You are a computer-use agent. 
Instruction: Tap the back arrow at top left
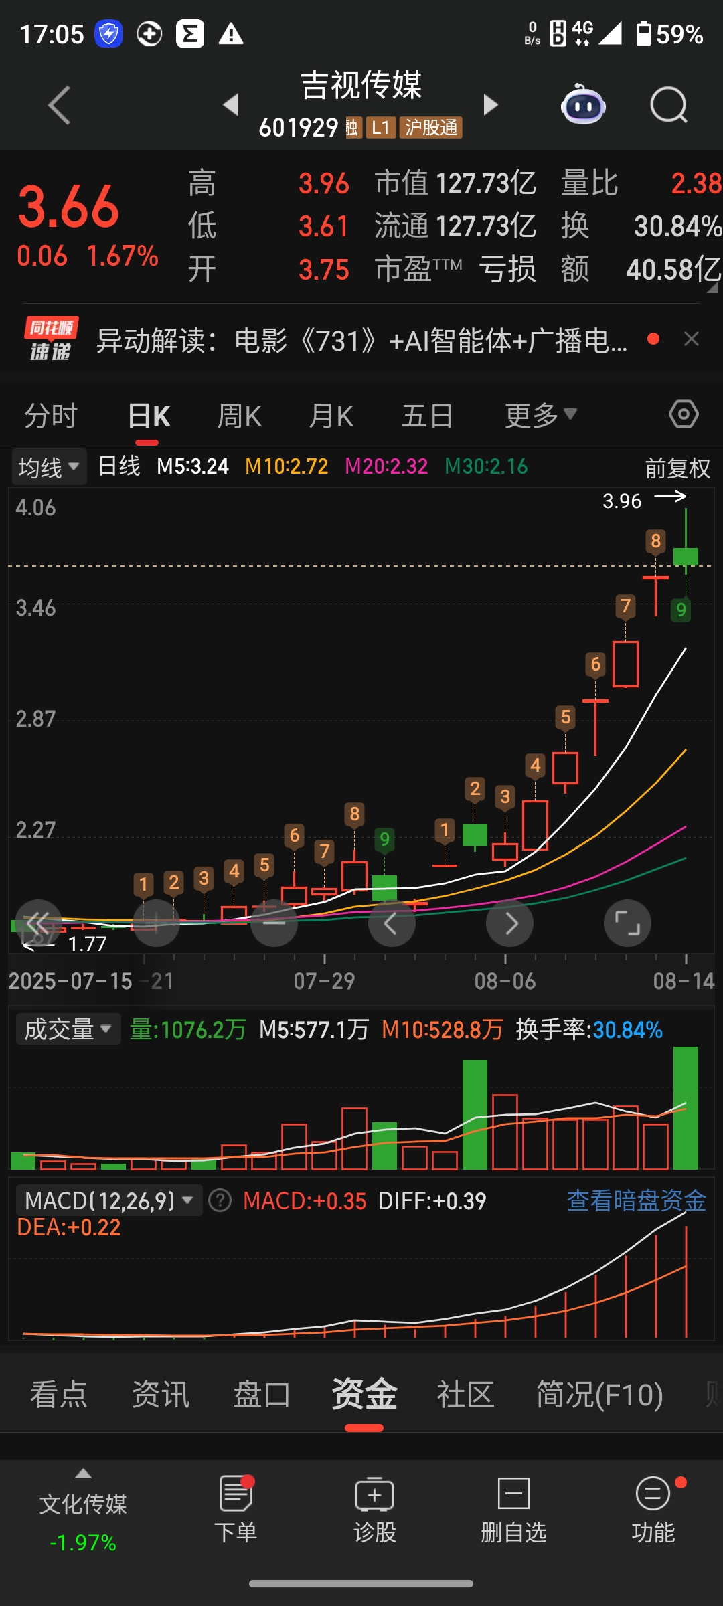59,105
